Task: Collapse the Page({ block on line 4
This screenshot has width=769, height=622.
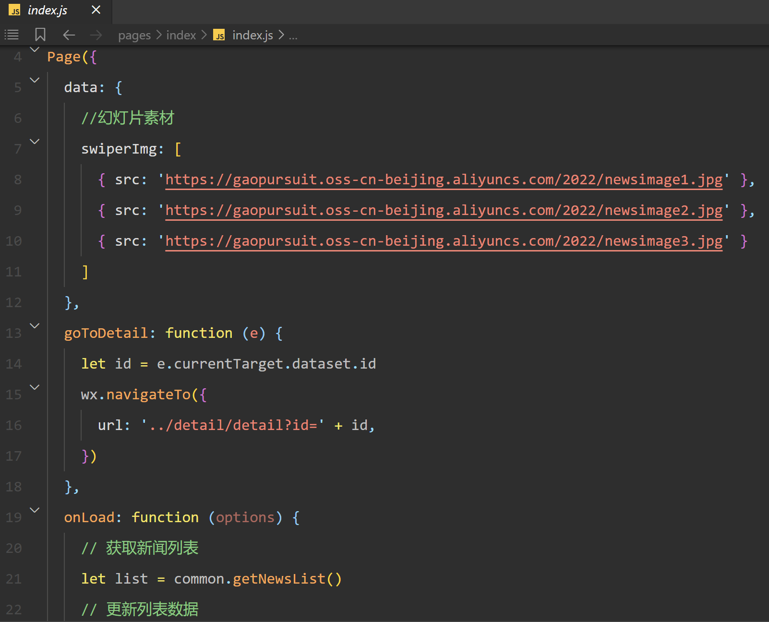Action: tap(35, 50)
